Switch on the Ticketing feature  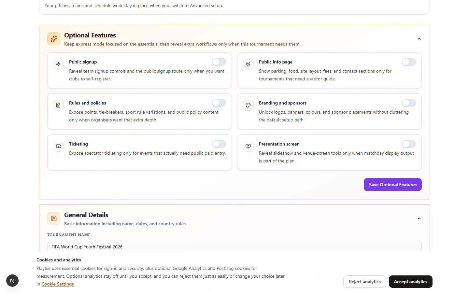tap(219, 144)
